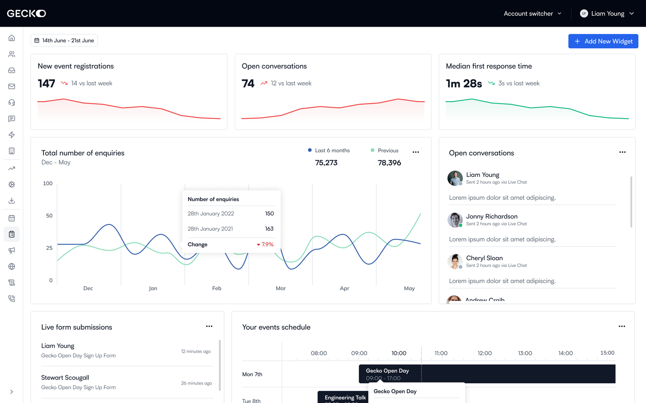Open Live form submissions options menu

[x=209, y=326]
